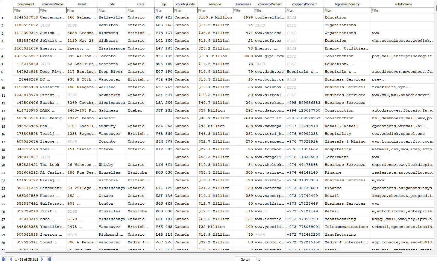Image resolution: width=437 pixels, height=261 pixels.
Task: Click the countryCode filter field
Action: coord(185,10)
